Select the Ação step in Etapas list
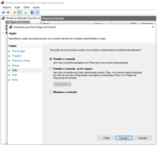The image size is (157, 146). coord(15,70)
